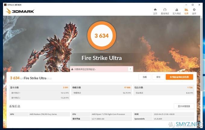Click the GUI version v2.11.6866 s64
205x130 pixels.
pos(98,119)
